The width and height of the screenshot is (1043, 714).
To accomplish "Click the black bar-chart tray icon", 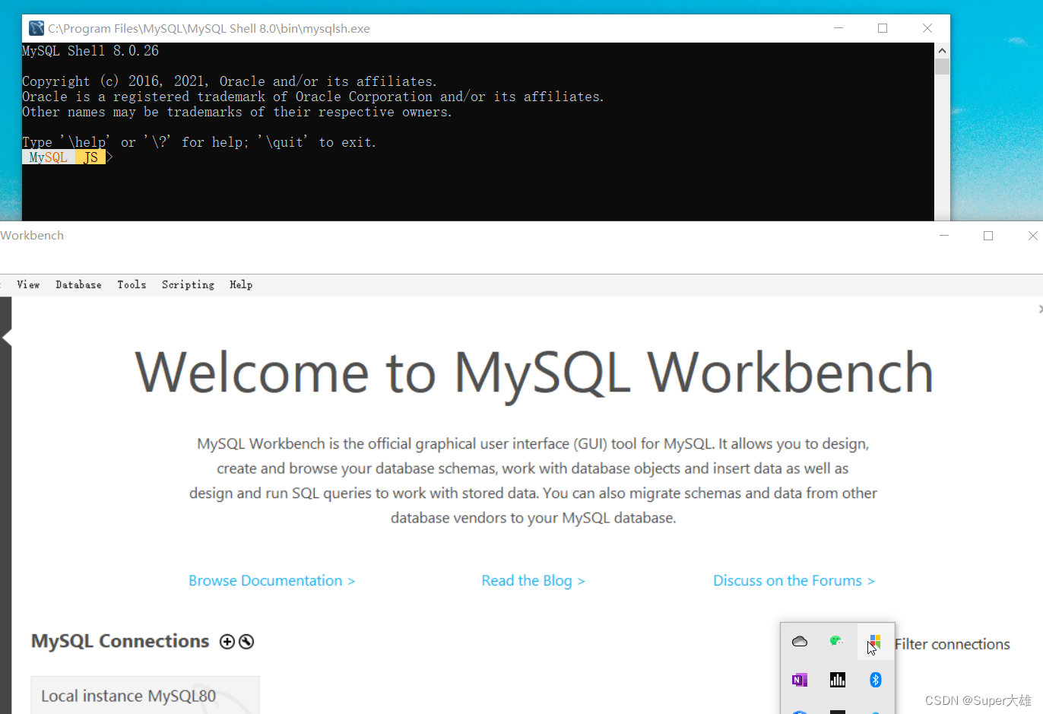I will point(838,680).
